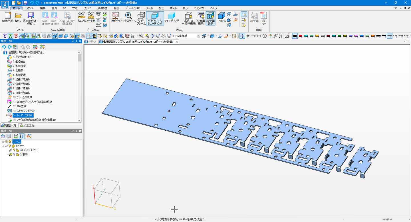Open the ものさし ruler measurement tool

(x=82, y=18)
